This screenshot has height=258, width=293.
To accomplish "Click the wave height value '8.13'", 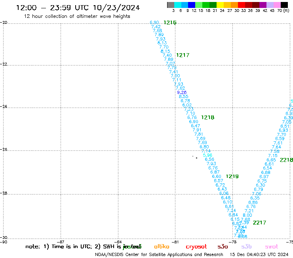I will [162, 43].
